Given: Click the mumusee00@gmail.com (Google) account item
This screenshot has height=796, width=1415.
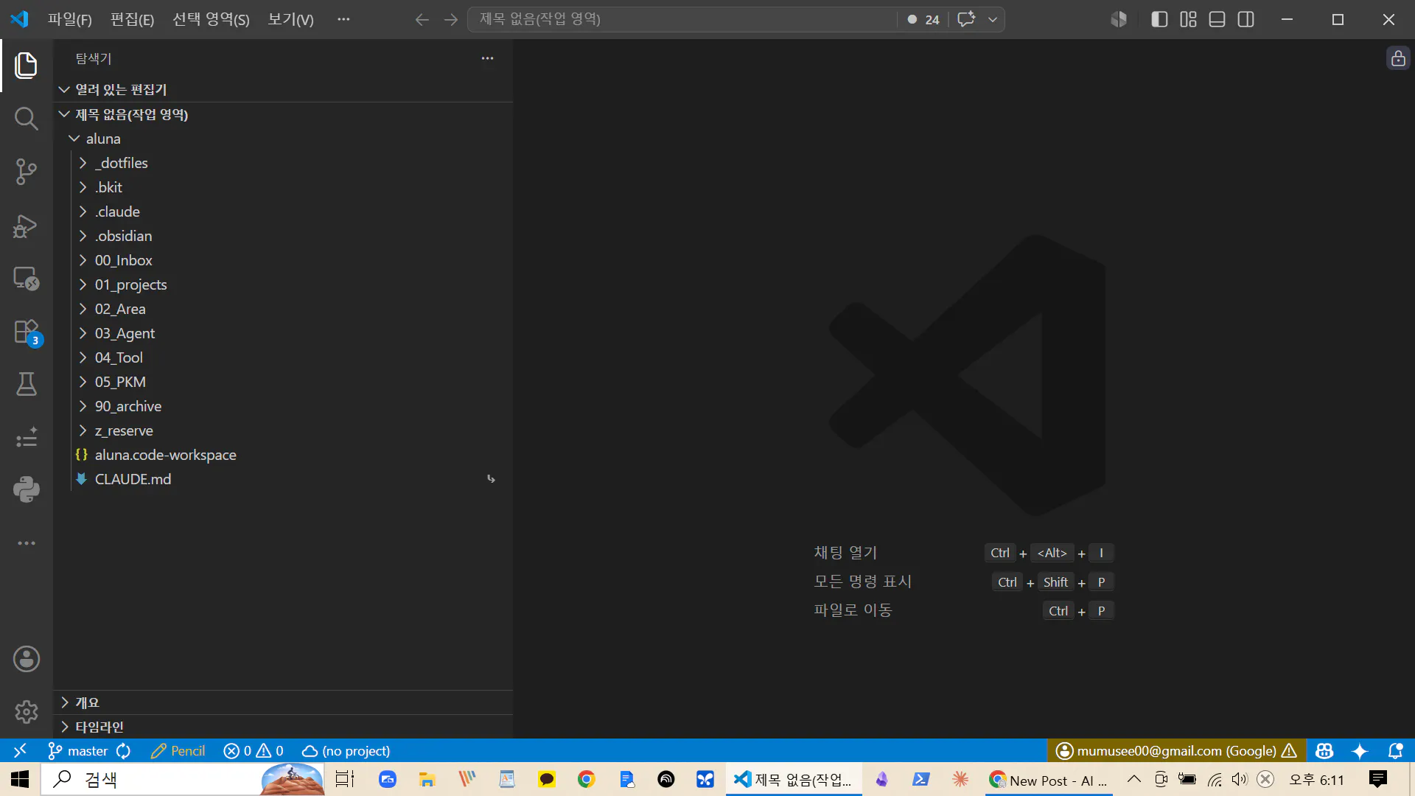Looking at the screenshot, I should [x=1176, y=751].
